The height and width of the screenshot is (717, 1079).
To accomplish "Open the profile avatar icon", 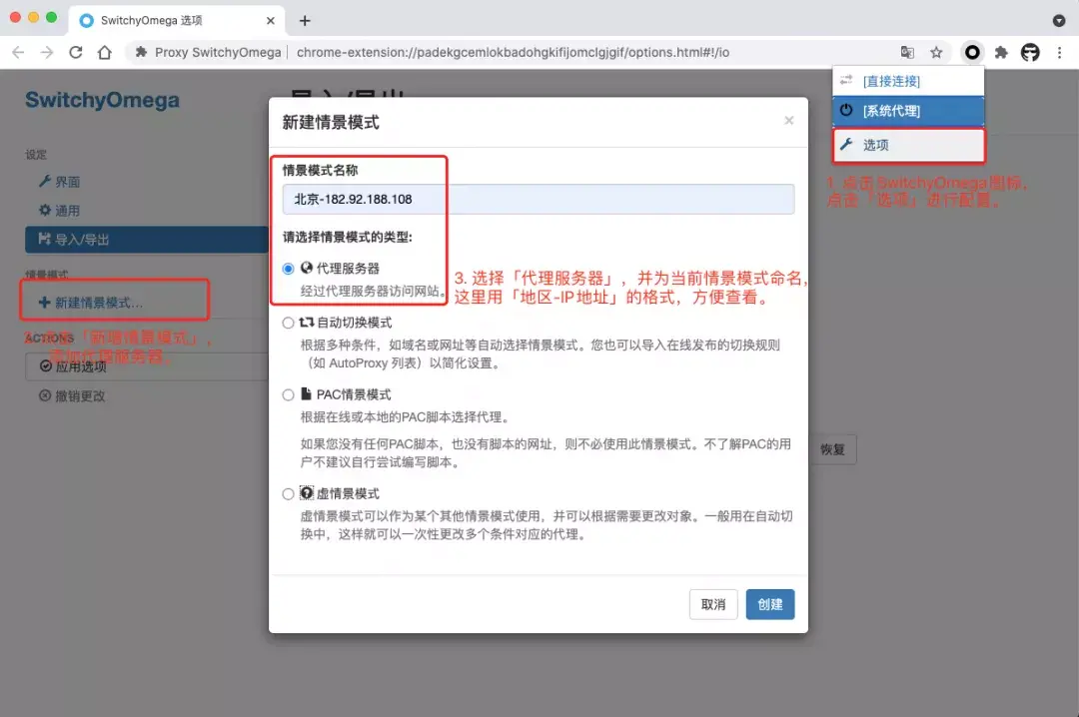I will [x=1030, y=52].
